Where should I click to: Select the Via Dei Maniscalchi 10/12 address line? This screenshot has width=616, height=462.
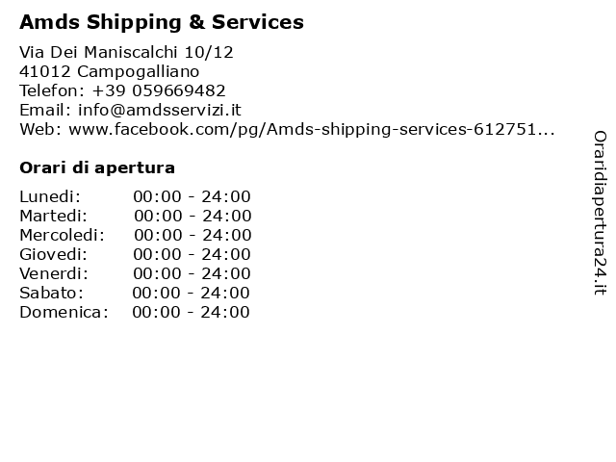click(x=126, y=52)
